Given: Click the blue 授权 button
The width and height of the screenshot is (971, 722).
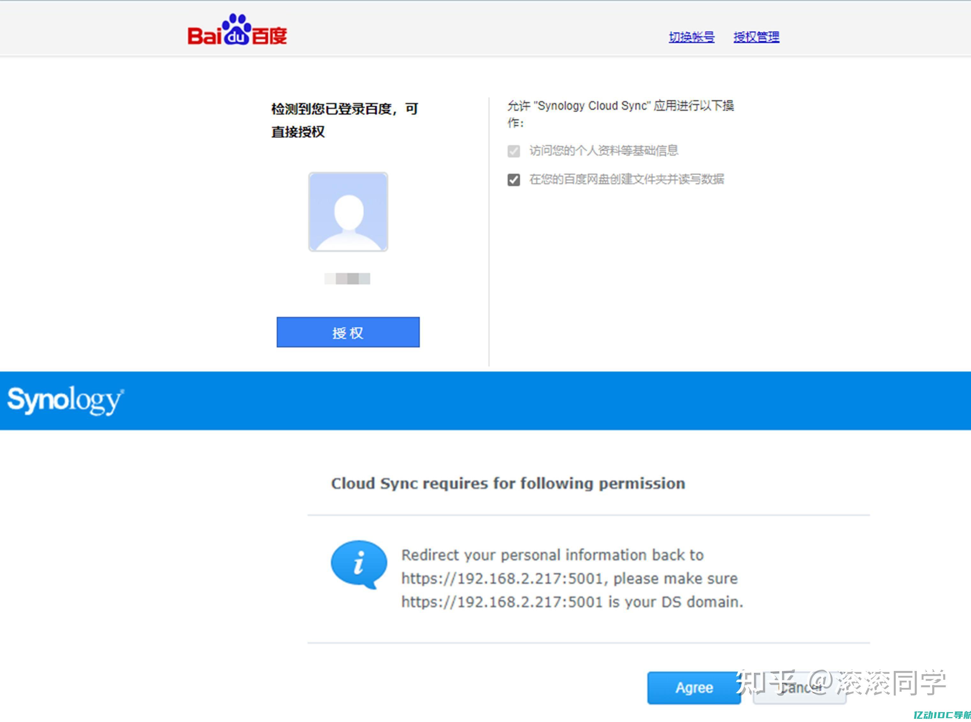Looking at the screenshot, I should click(348, 332).
